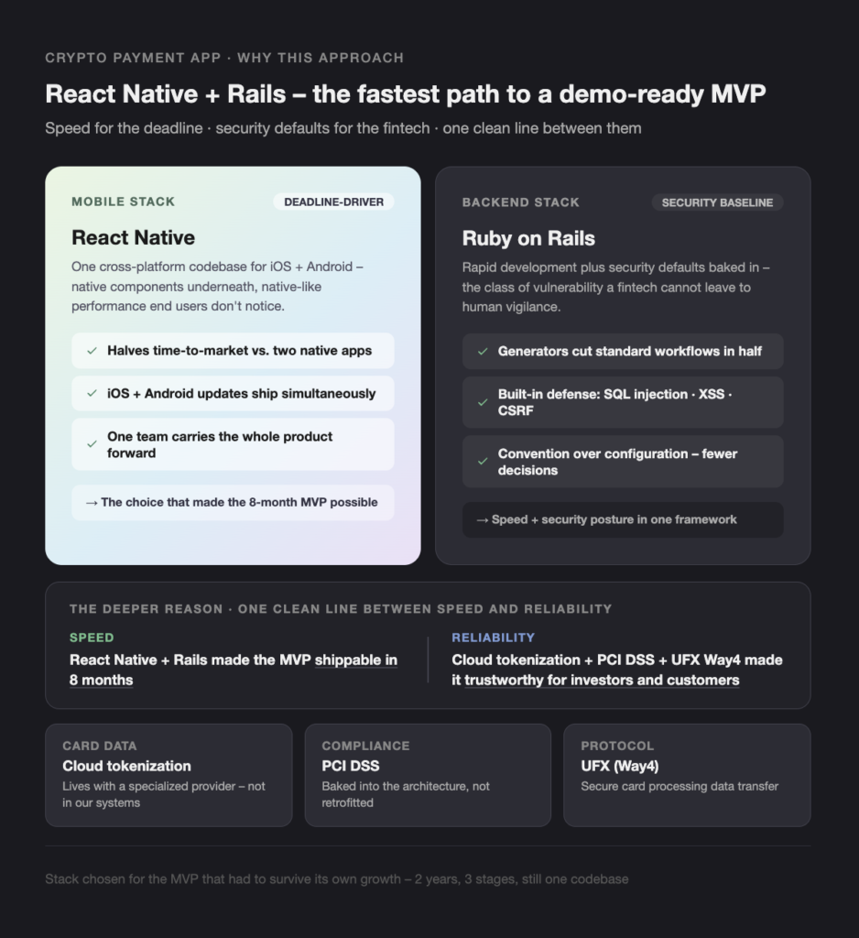
Task: Click 'CRYPTO PAYMENT APP · WHY THIS APPROACH' header
Action: tap(224, 58)
